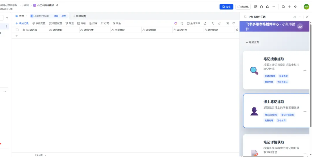Image resolution: width=312 pixels, height=157 pixels.
Task: Tick the select-all checkbox in table header
Action: [17, 30]
